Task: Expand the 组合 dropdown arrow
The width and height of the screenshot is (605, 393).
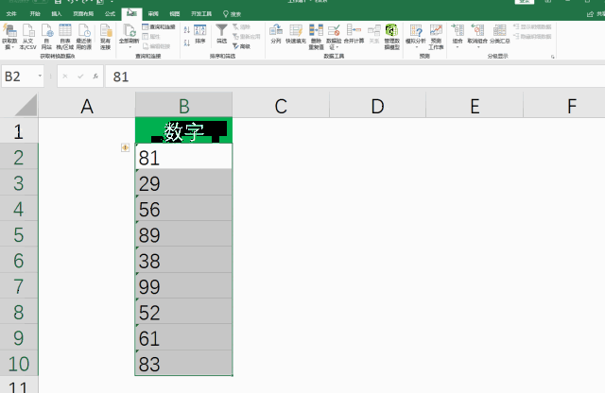Action: tap(458, 47)
